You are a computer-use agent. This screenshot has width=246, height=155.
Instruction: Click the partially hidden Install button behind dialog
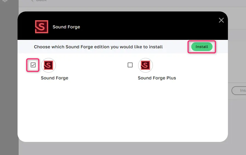(239, 91)
